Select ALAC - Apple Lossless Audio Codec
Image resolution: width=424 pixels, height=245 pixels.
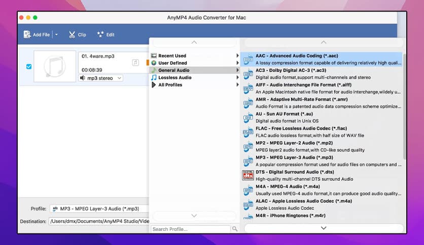pos(321,205)
